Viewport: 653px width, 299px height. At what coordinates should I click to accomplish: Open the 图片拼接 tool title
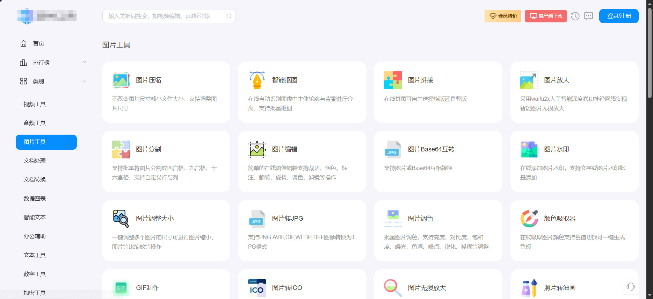coord(421,80)
